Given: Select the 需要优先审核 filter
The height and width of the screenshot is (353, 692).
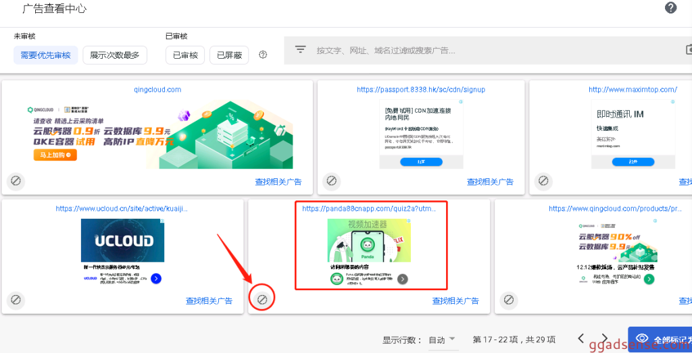Looking at the screenshot, I should (46, 55).
